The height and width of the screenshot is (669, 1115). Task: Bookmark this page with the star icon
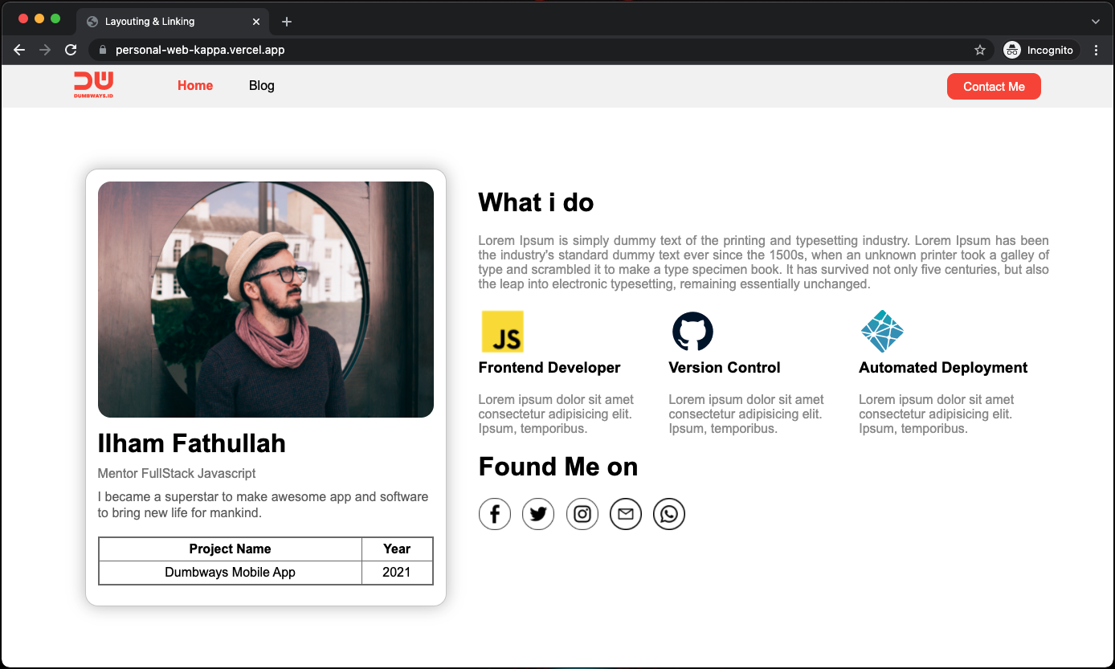point(979,50)
